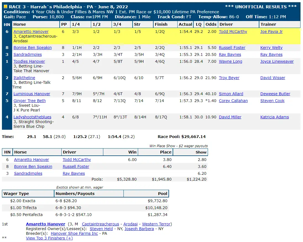Click the final time 1:54.4 in Time row
The width and height of the screenshot is (303, 242).
(115, 137)
